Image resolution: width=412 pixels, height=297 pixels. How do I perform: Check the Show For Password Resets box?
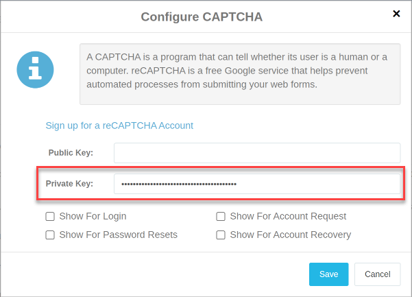[50, 235]
